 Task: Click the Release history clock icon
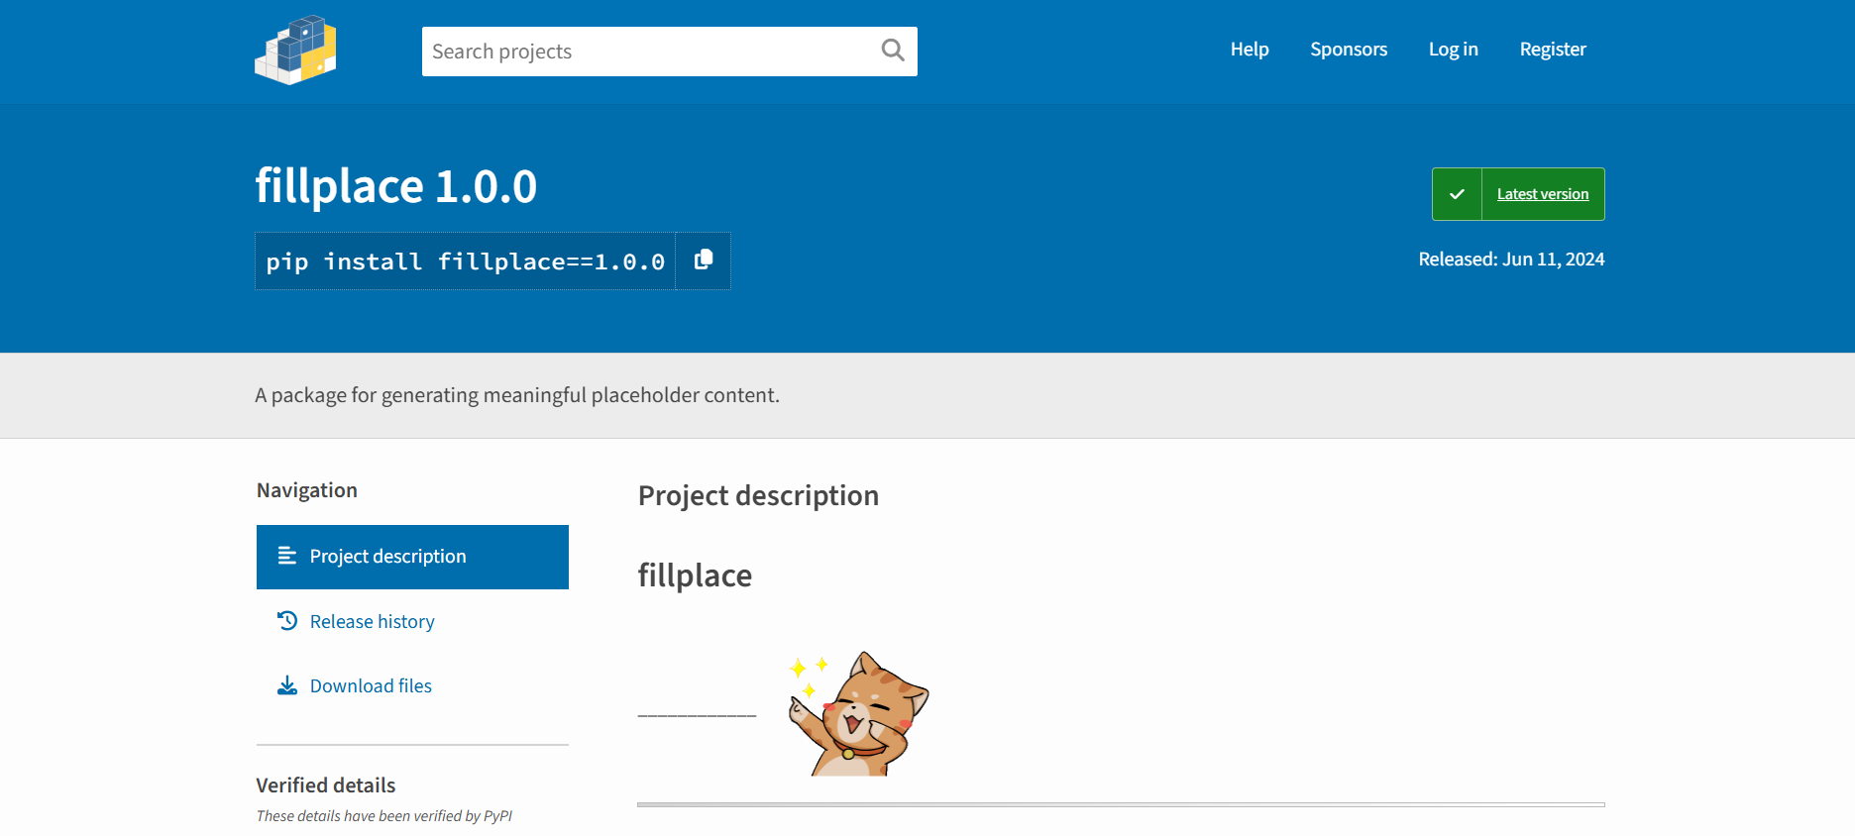click(287, 621)
